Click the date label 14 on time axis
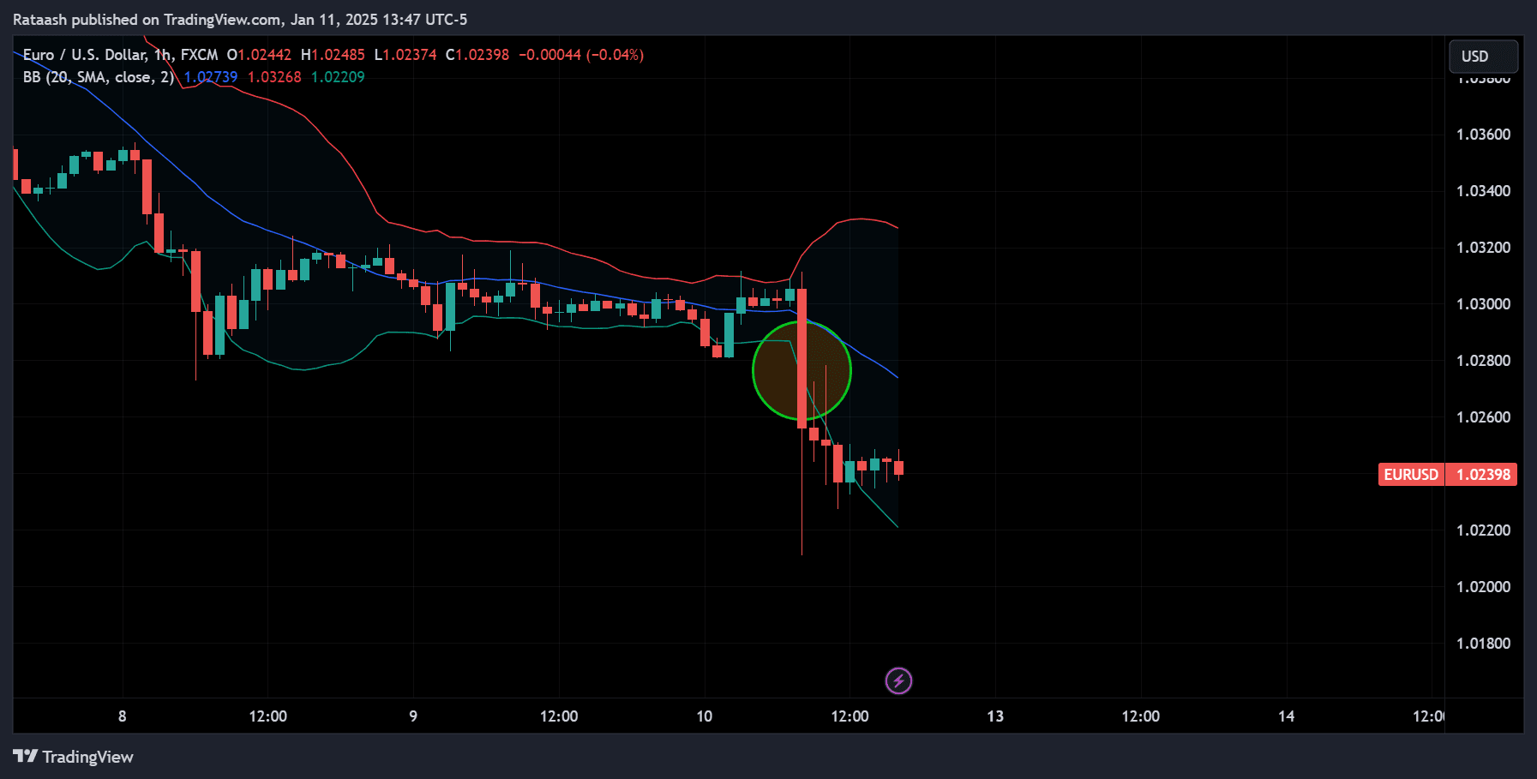Image resolution: width=1537 pixels, height=779 pixels. coord(1287,716)
